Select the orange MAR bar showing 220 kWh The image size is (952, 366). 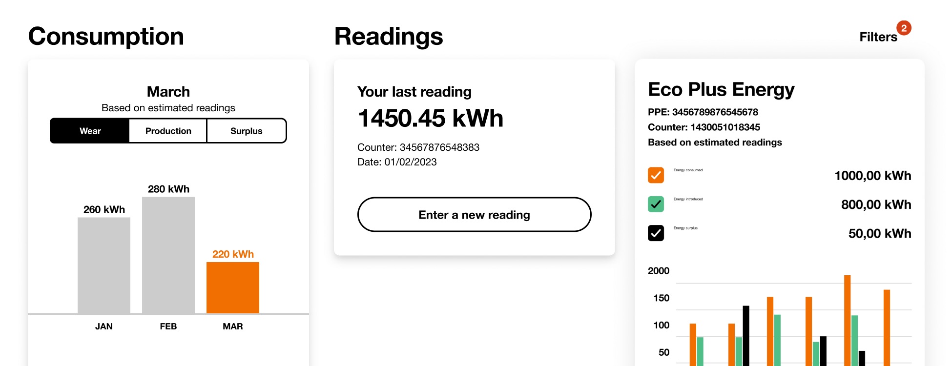(x=233, y=287)
